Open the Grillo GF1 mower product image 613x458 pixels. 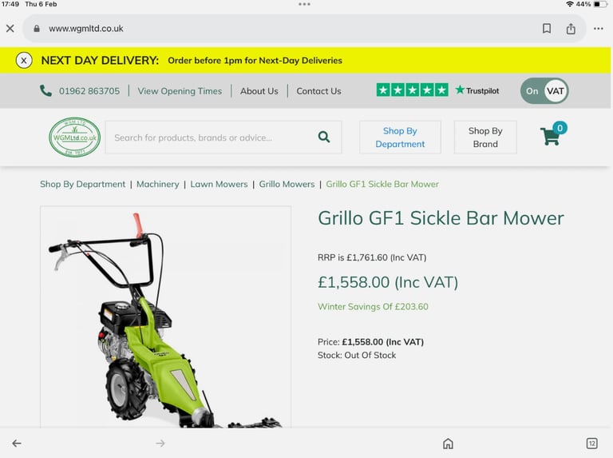[x=165, y=317]
